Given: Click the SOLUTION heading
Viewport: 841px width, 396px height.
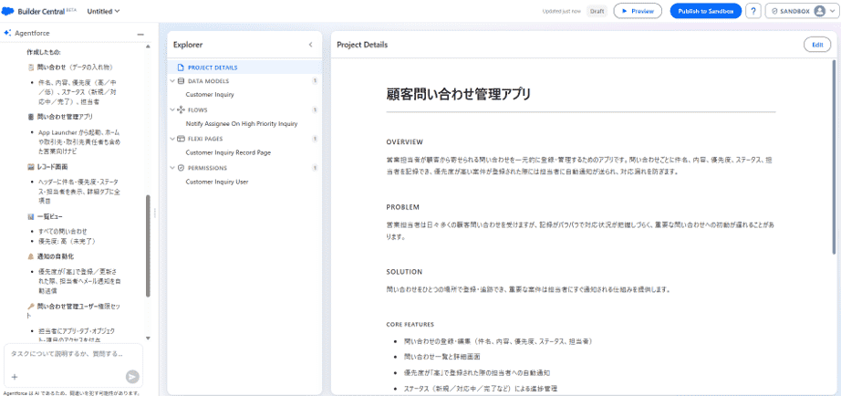Looking at the screenshot, I should [404, 272].
